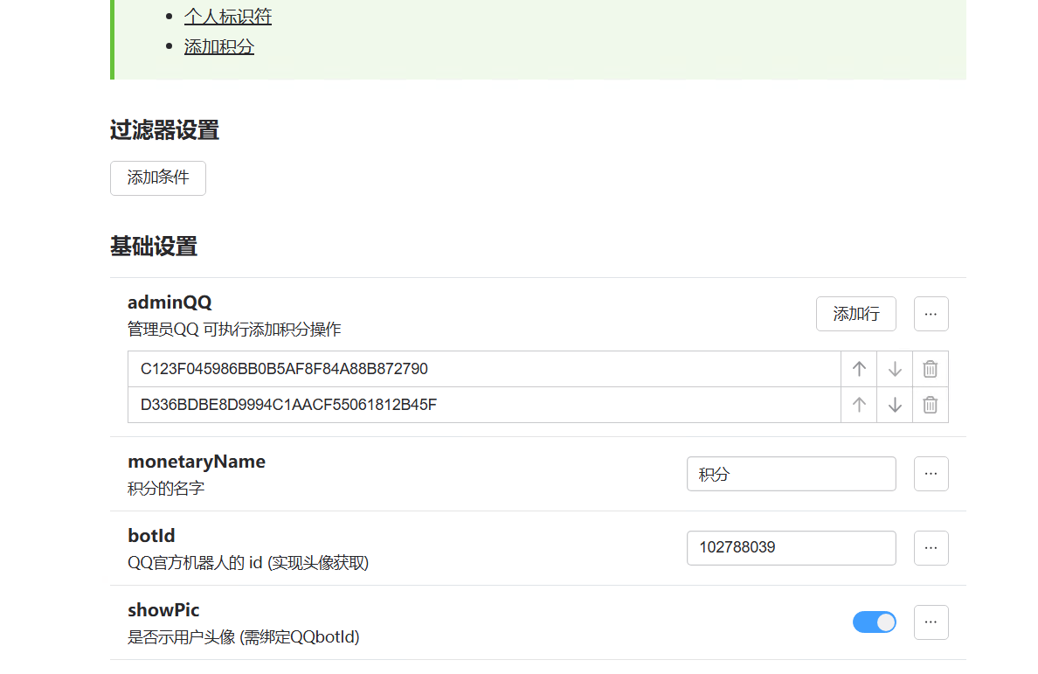Click description 积分的名字
The height and width of the screenshot is (674, 1038).
coord(166,489)
